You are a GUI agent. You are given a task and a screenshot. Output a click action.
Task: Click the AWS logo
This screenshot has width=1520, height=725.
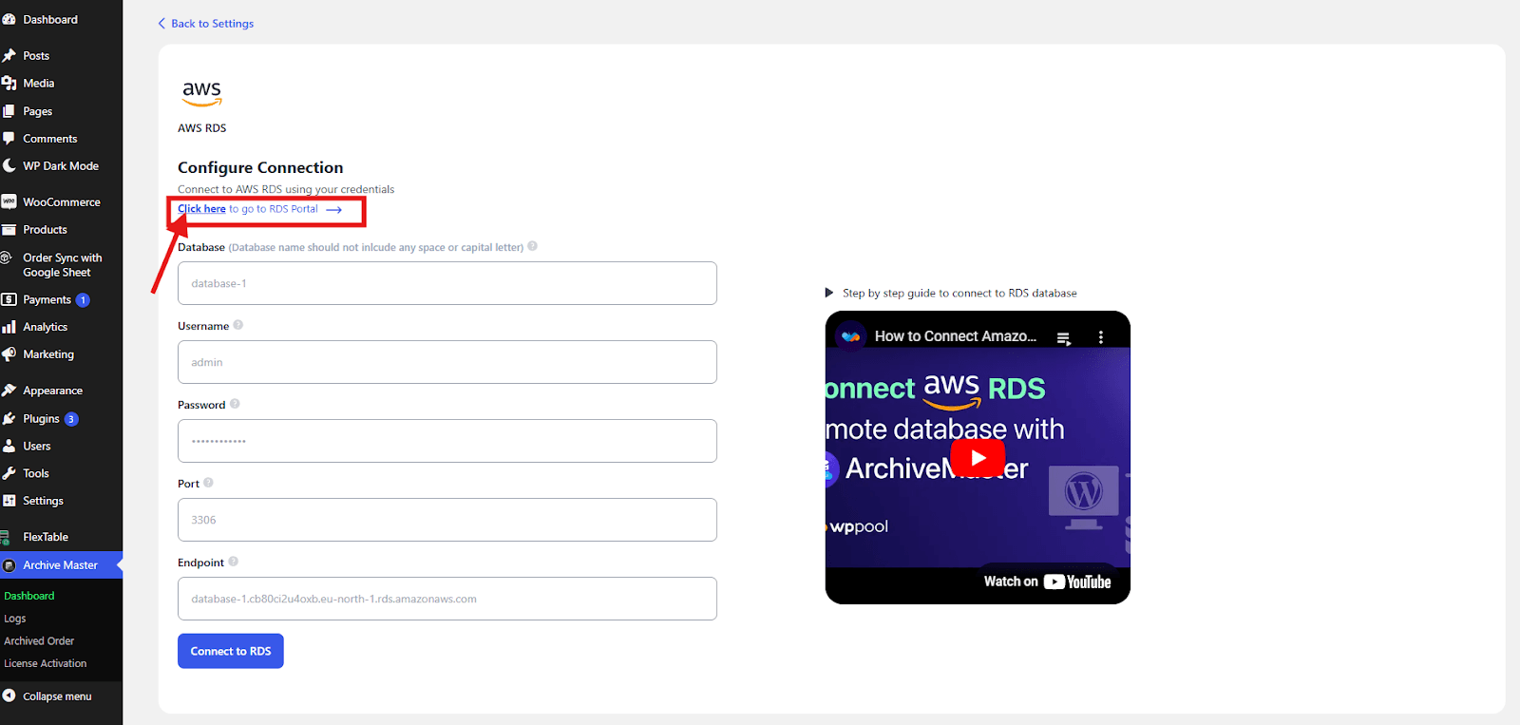pyautogui.click(x=201, y=93)
